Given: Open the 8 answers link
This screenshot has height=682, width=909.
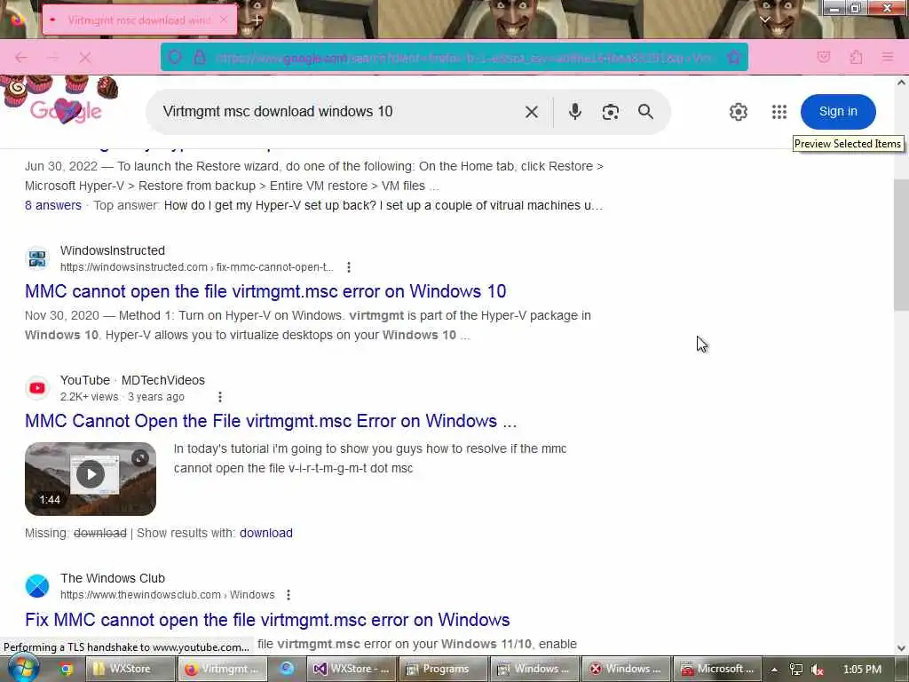Looking at the screenshot, I should click(x=52, y=205).
